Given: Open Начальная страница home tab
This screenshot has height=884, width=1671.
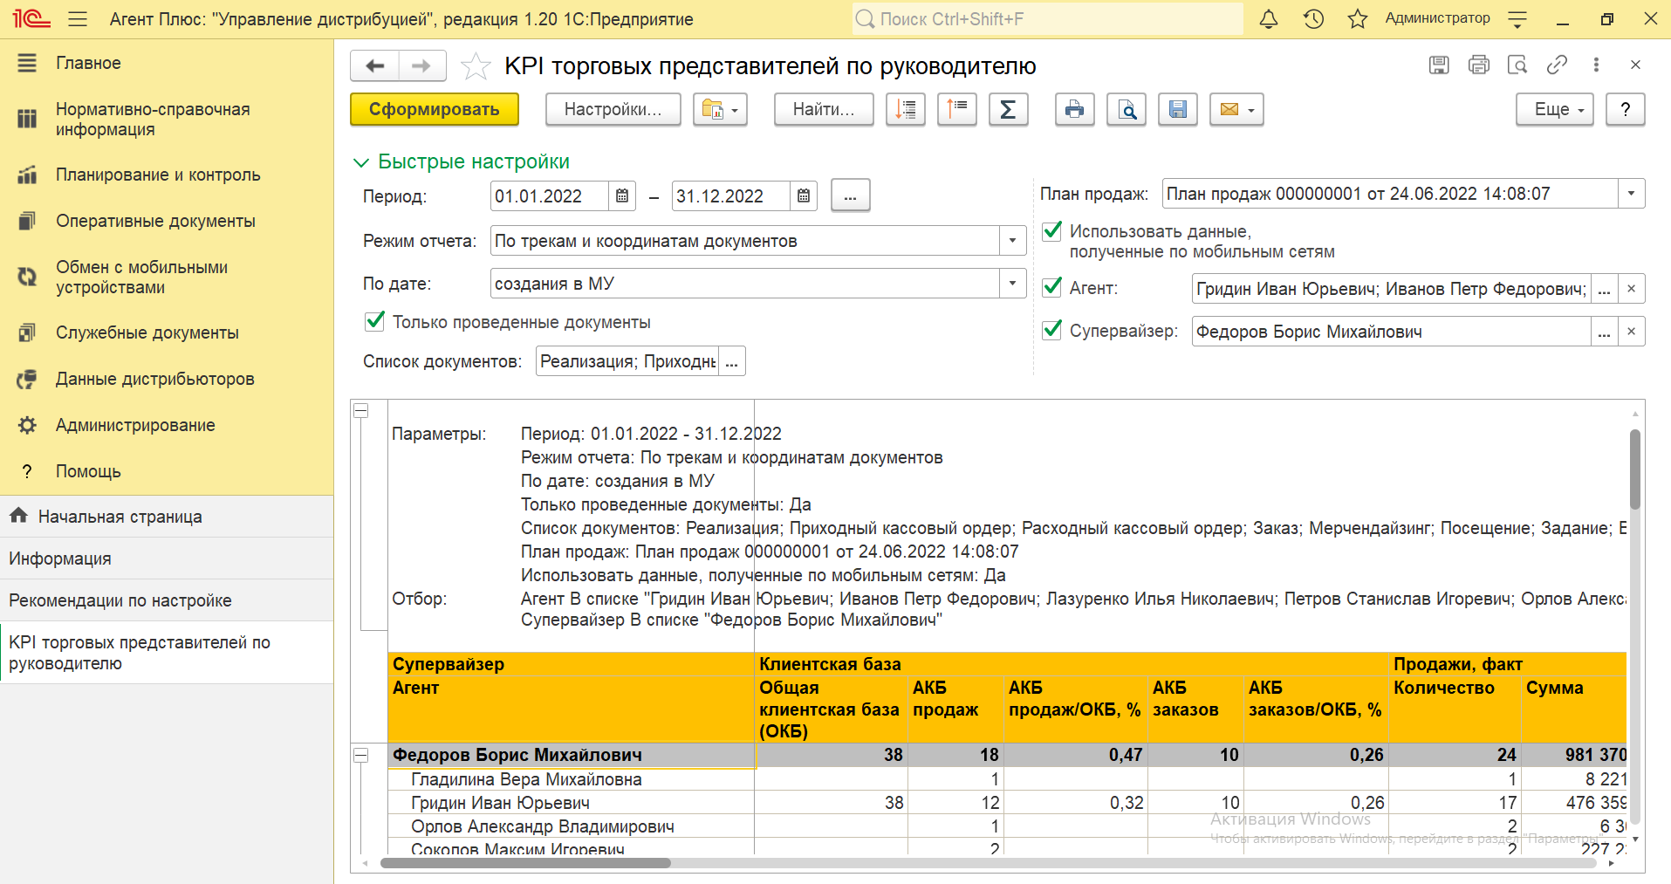Looking at the screenshot, I should coord(167,517).
